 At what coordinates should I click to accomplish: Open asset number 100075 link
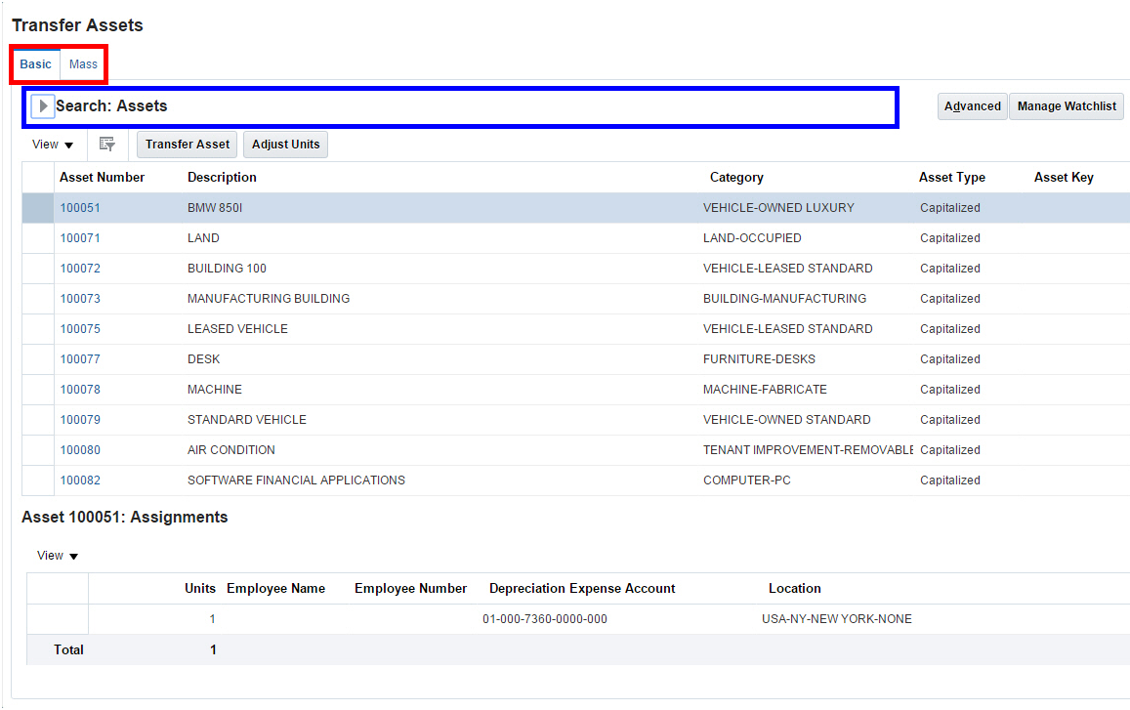pos(80,329)
